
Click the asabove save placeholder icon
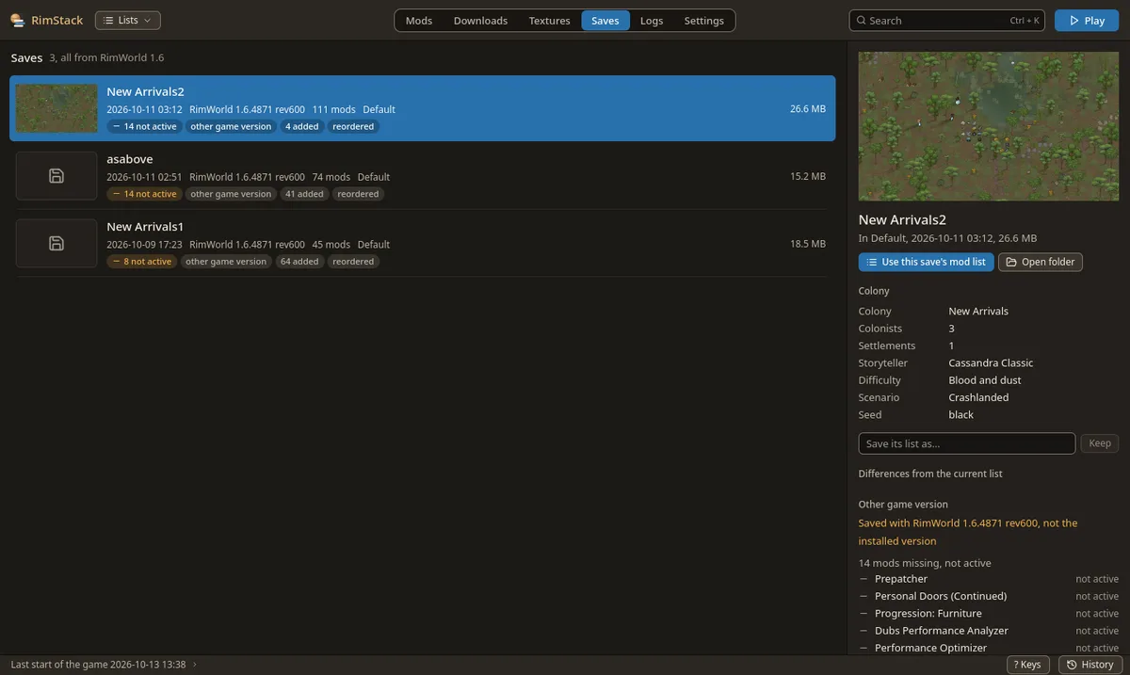56,176
